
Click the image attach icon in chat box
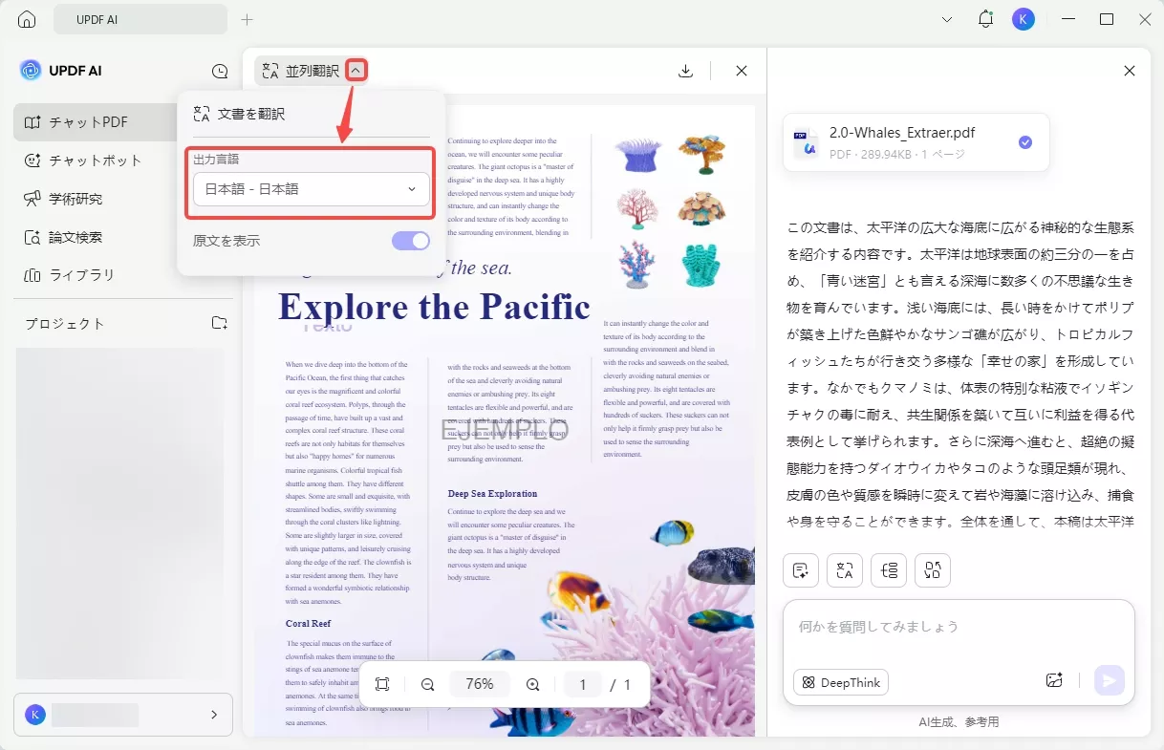coord(1054,679)
